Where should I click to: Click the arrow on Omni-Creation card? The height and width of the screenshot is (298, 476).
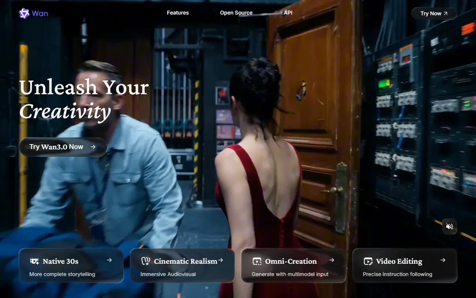click(332, 260)
